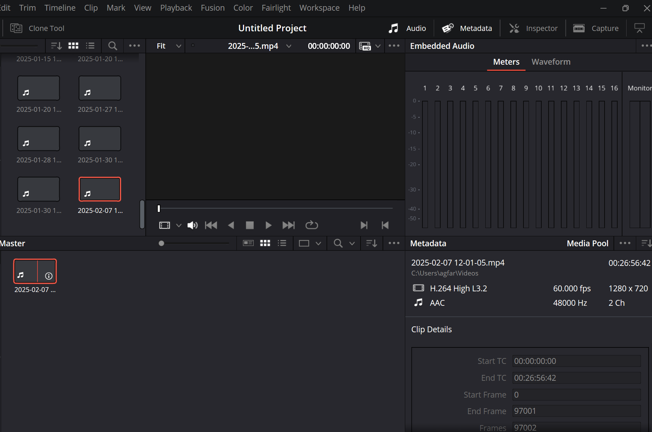Click the viewer scrub bar playhead

pos(158,208)
